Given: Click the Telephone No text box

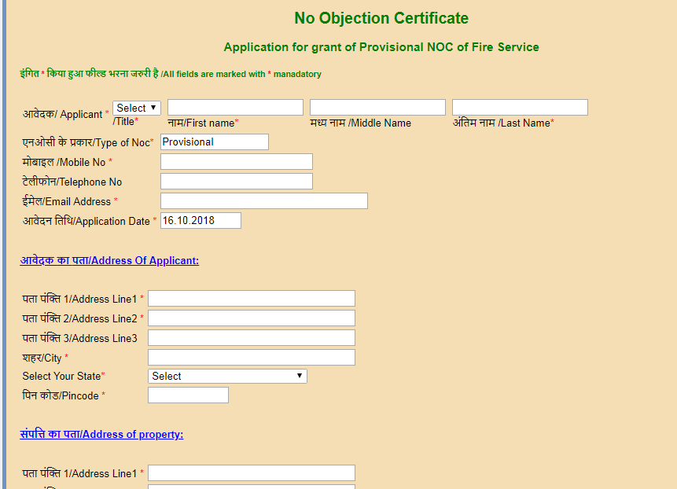Looking at the screenshot, I should pos(236,181).
